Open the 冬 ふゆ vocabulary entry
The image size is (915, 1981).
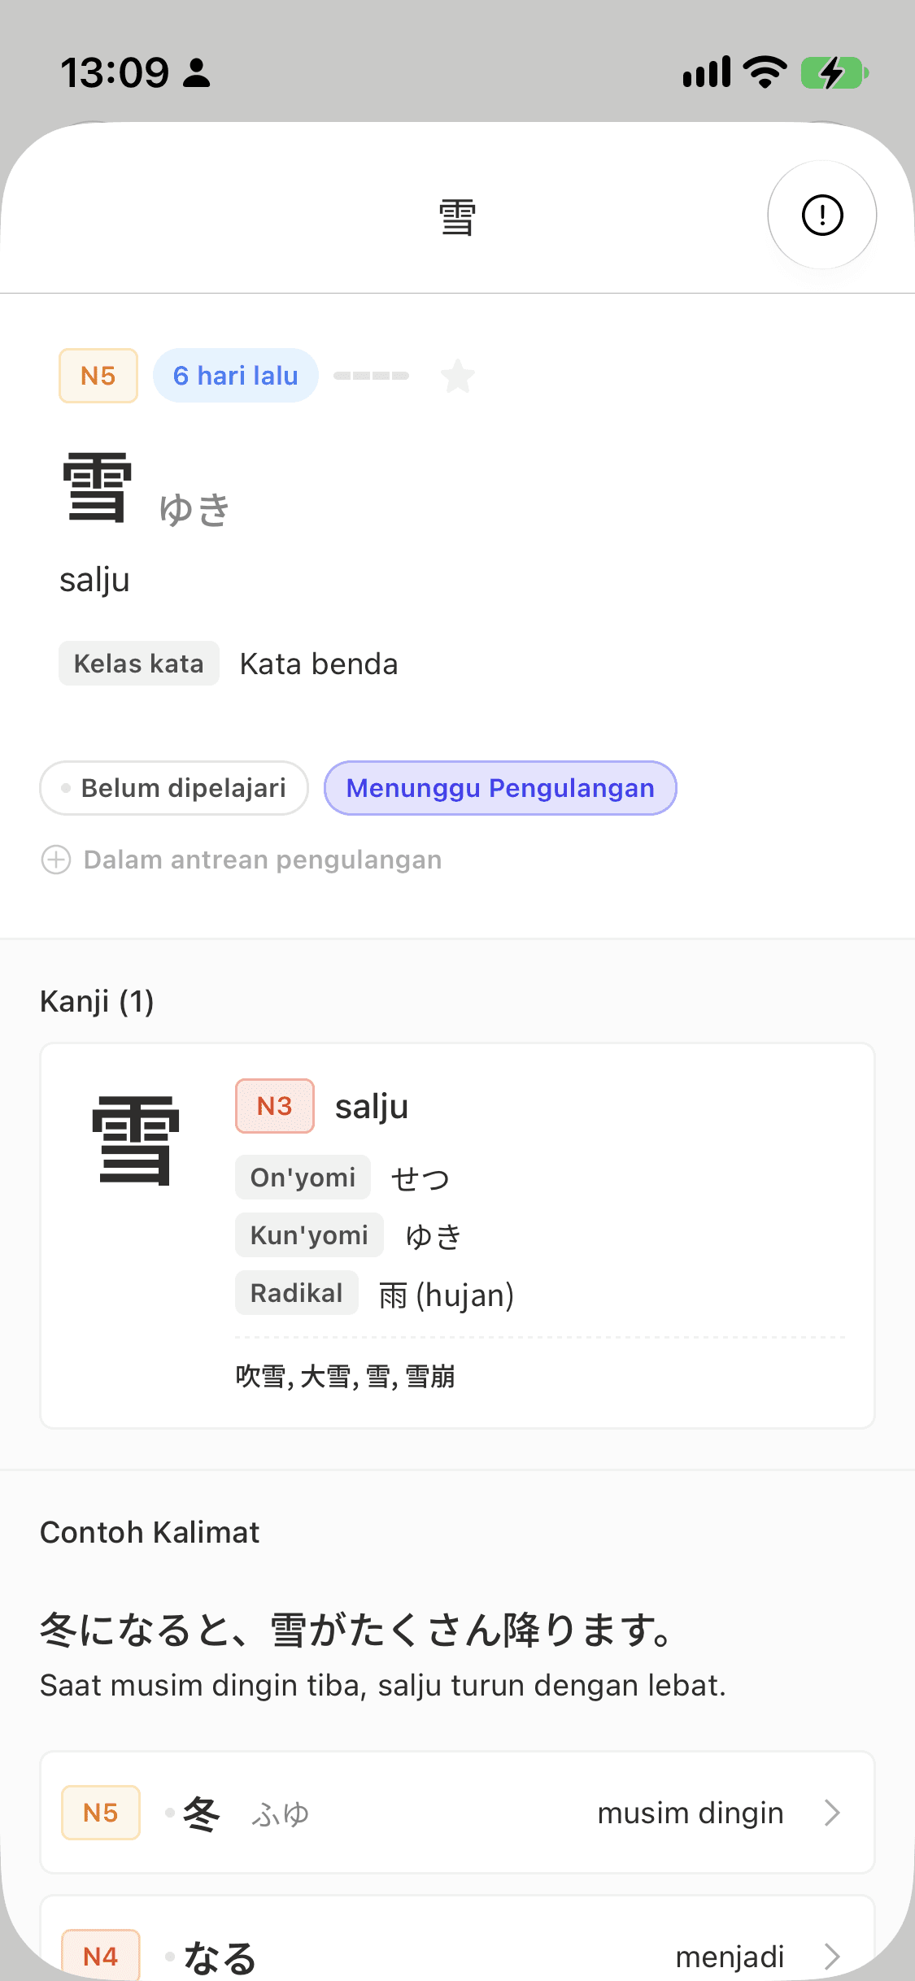coord(457,1813)
